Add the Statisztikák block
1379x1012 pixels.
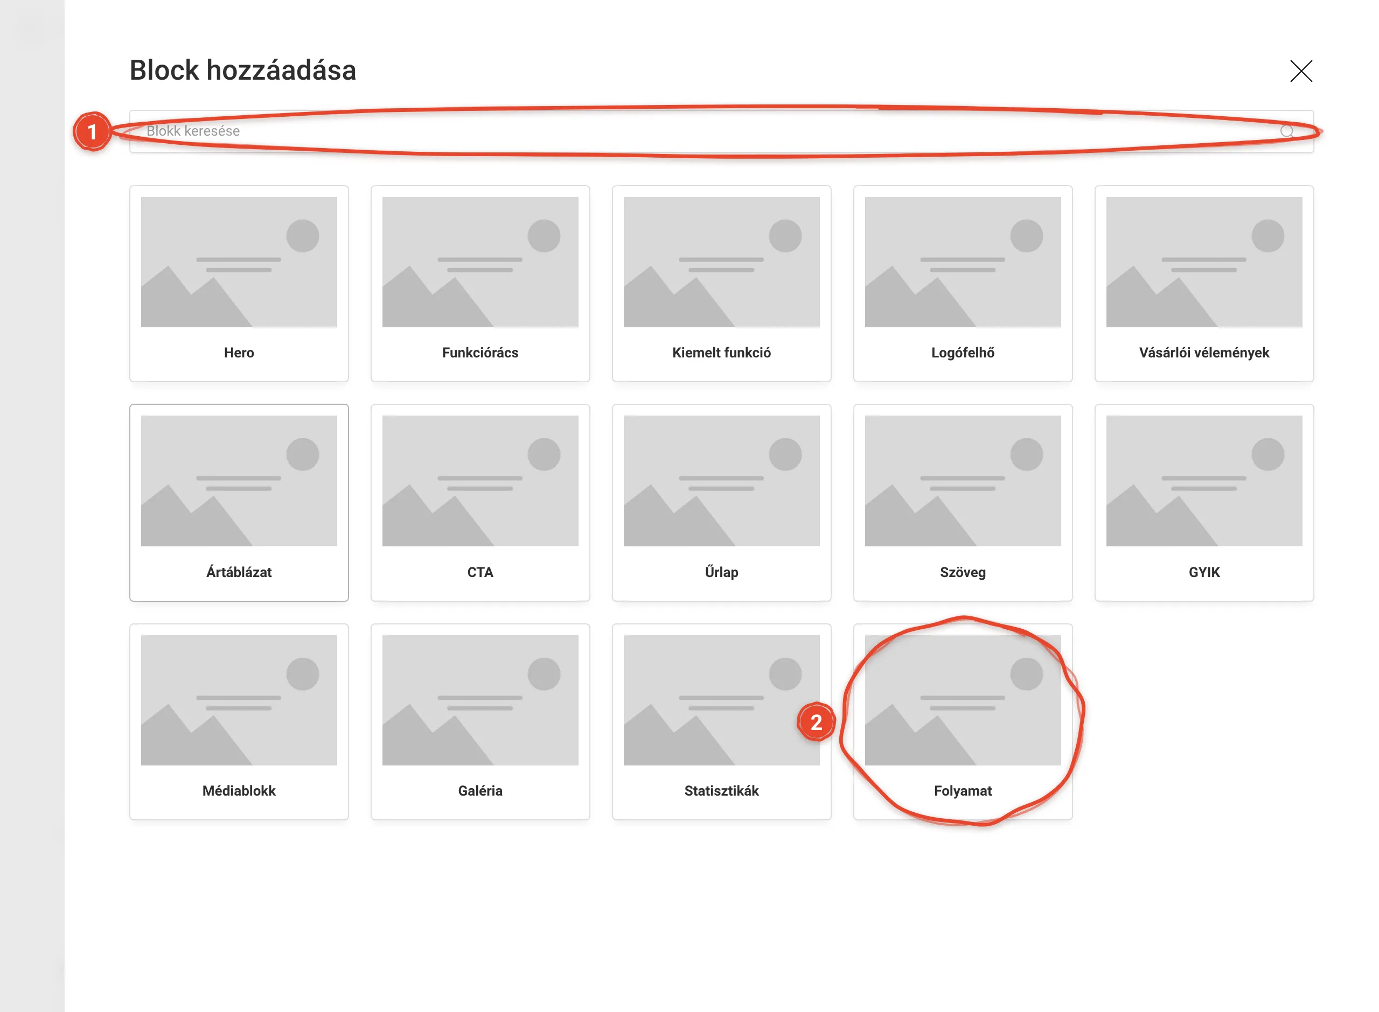pyautogui.click(x=721, y=722)
